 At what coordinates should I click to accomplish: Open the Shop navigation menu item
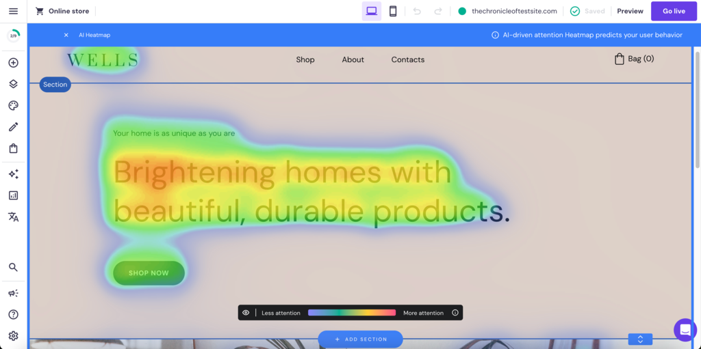(305, 60)
